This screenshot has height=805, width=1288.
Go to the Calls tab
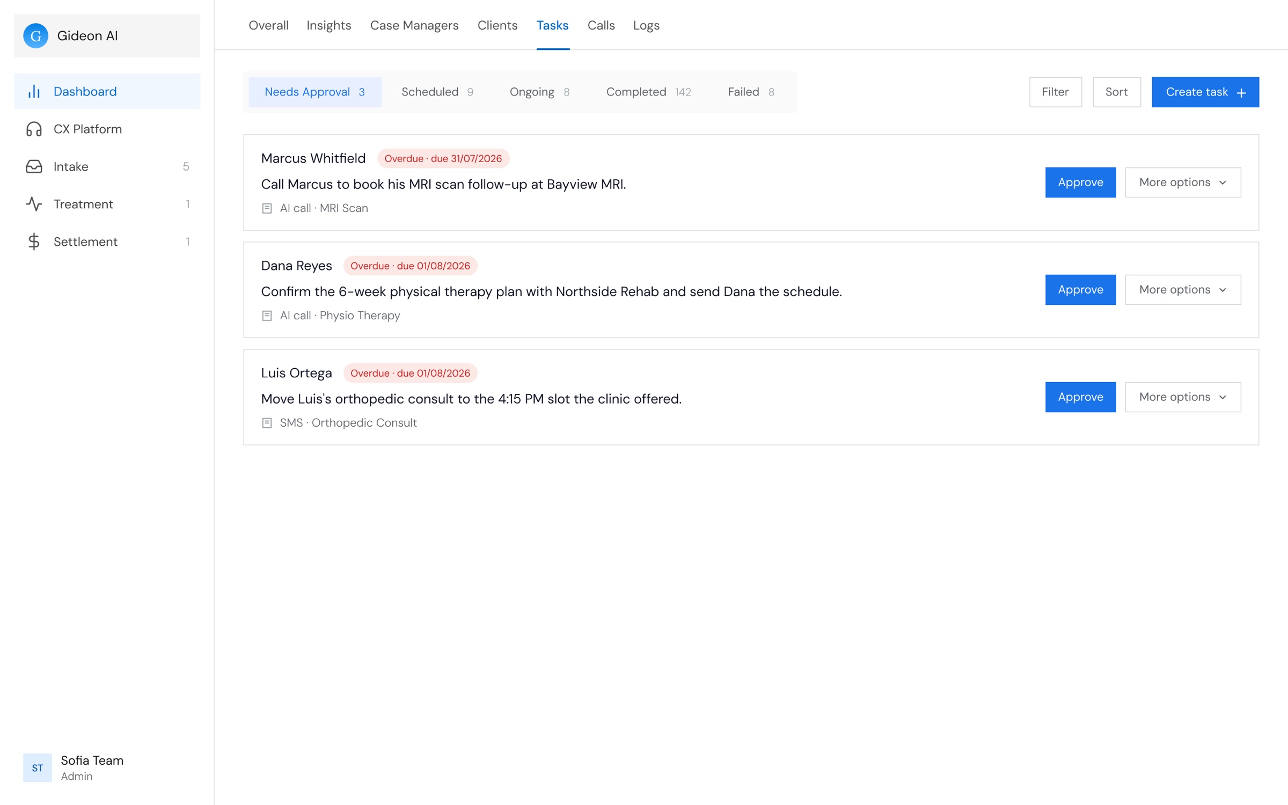601,25
